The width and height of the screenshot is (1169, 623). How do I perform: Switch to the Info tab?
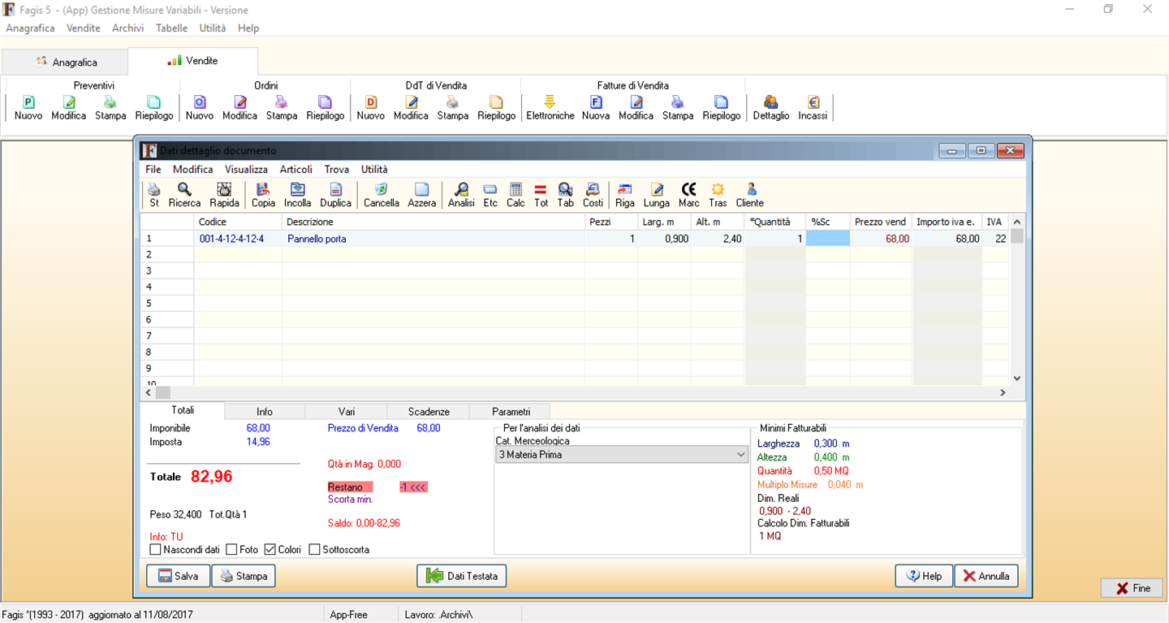coord(265,412)
